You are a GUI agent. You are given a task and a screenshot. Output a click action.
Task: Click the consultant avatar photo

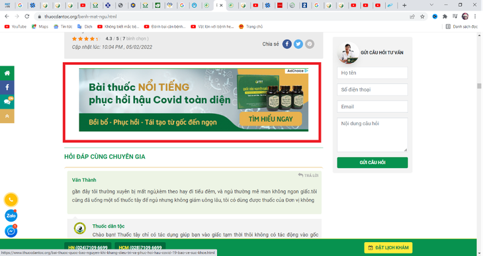pos(348,53)
